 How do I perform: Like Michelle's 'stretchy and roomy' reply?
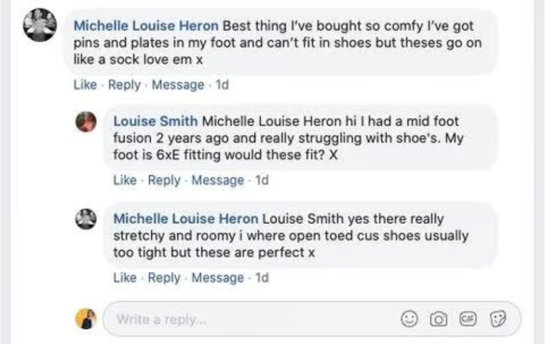tap(125, 278)
